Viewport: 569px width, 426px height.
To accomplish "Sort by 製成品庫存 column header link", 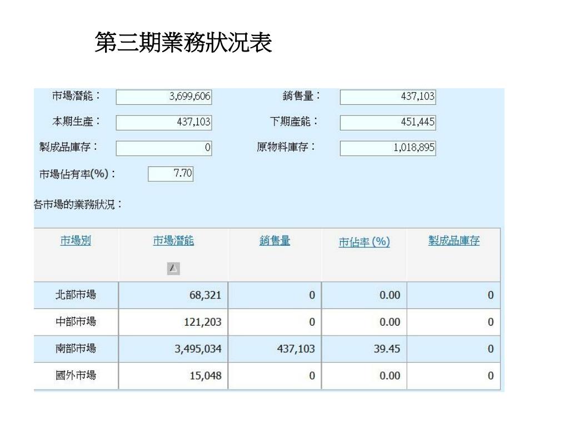I will 454,241.
